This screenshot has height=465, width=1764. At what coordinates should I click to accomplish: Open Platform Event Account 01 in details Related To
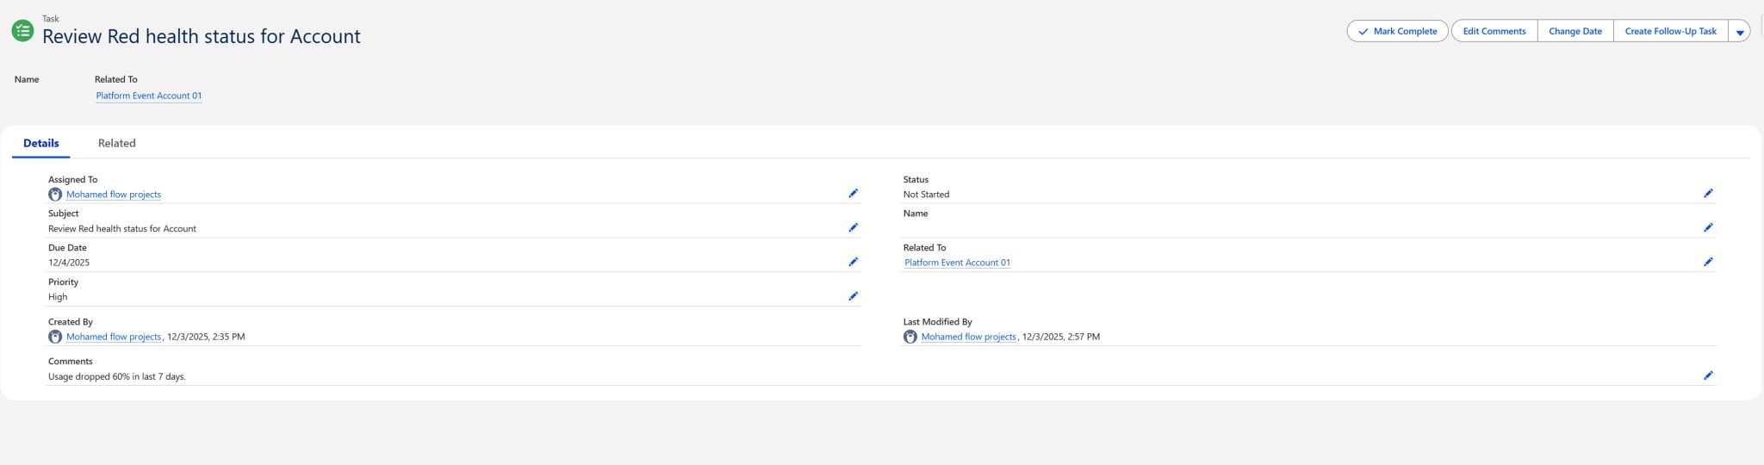tap(957, 263)
